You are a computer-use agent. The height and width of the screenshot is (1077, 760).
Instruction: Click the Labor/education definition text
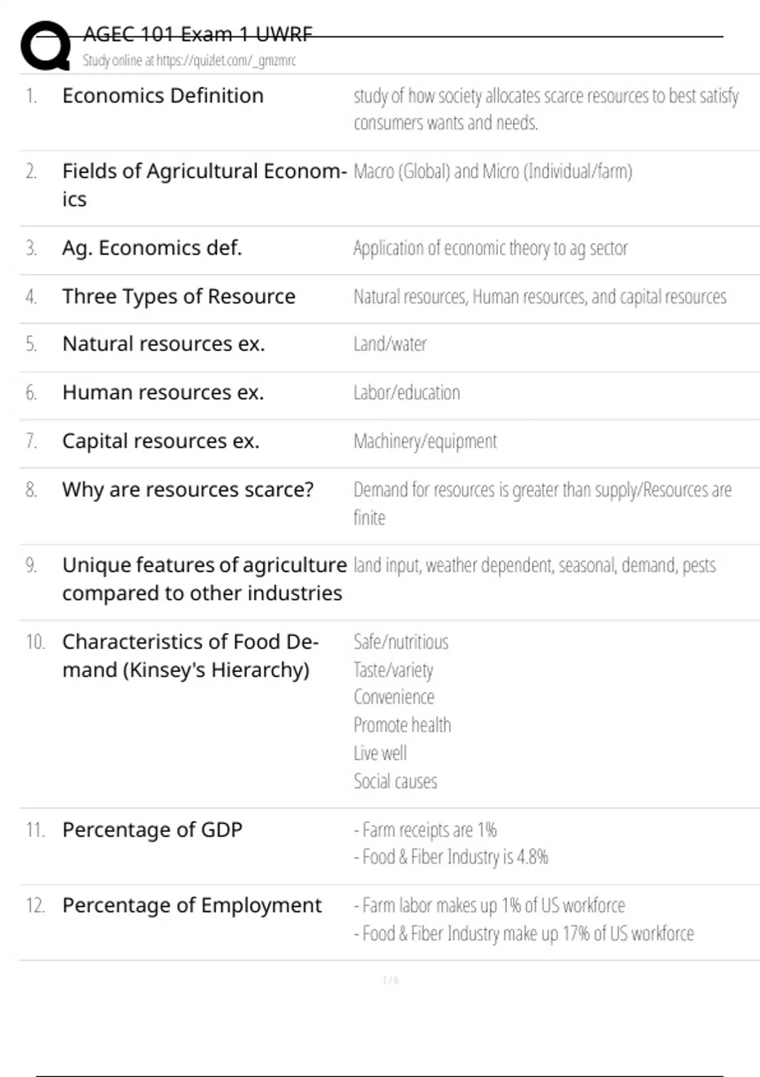(407, 393)
